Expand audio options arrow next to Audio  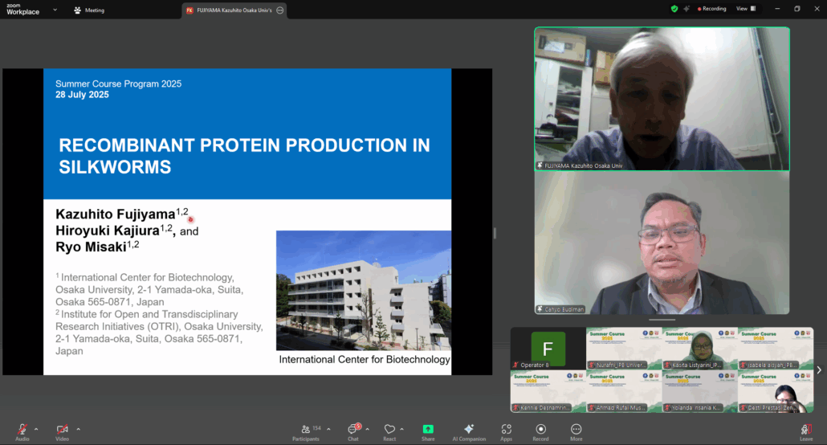coord(36,429)
